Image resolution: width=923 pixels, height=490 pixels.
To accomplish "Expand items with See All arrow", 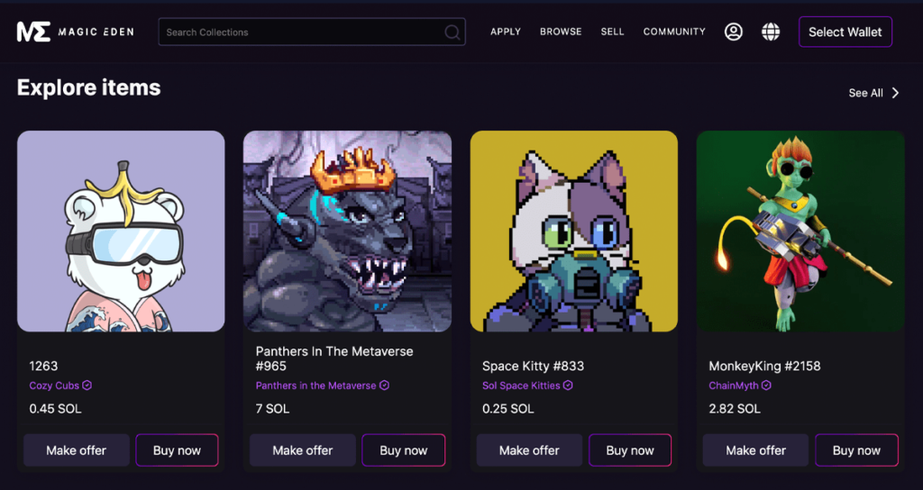I will click(895, 93).
